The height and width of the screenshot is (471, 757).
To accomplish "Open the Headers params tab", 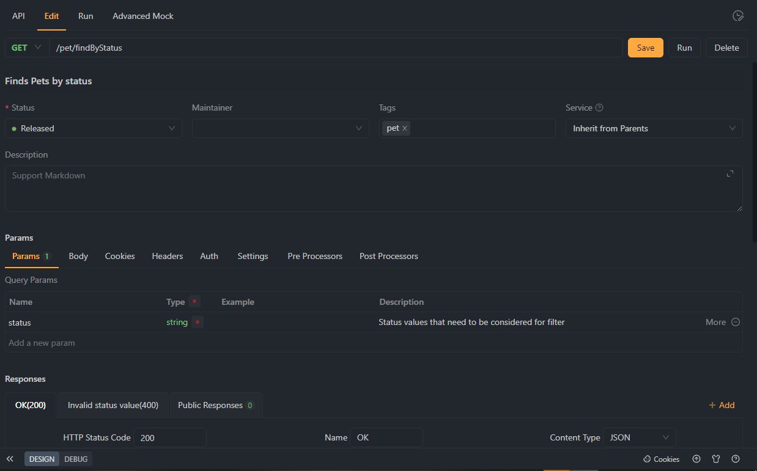I will [168, 256].
